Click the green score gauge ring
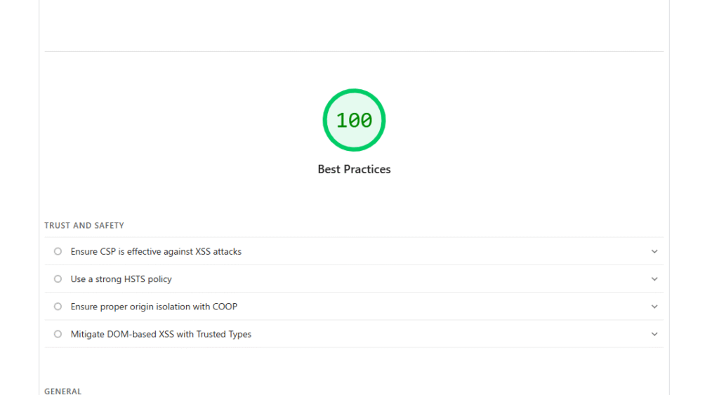The image size is (719, 395). point(354,92)
